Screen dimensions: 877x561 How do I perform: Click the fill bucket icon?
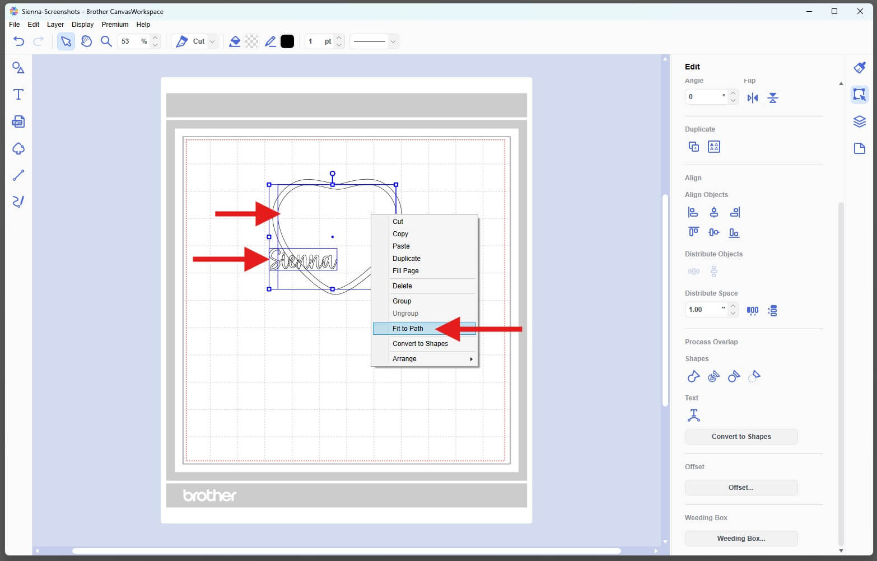(235, 41)
